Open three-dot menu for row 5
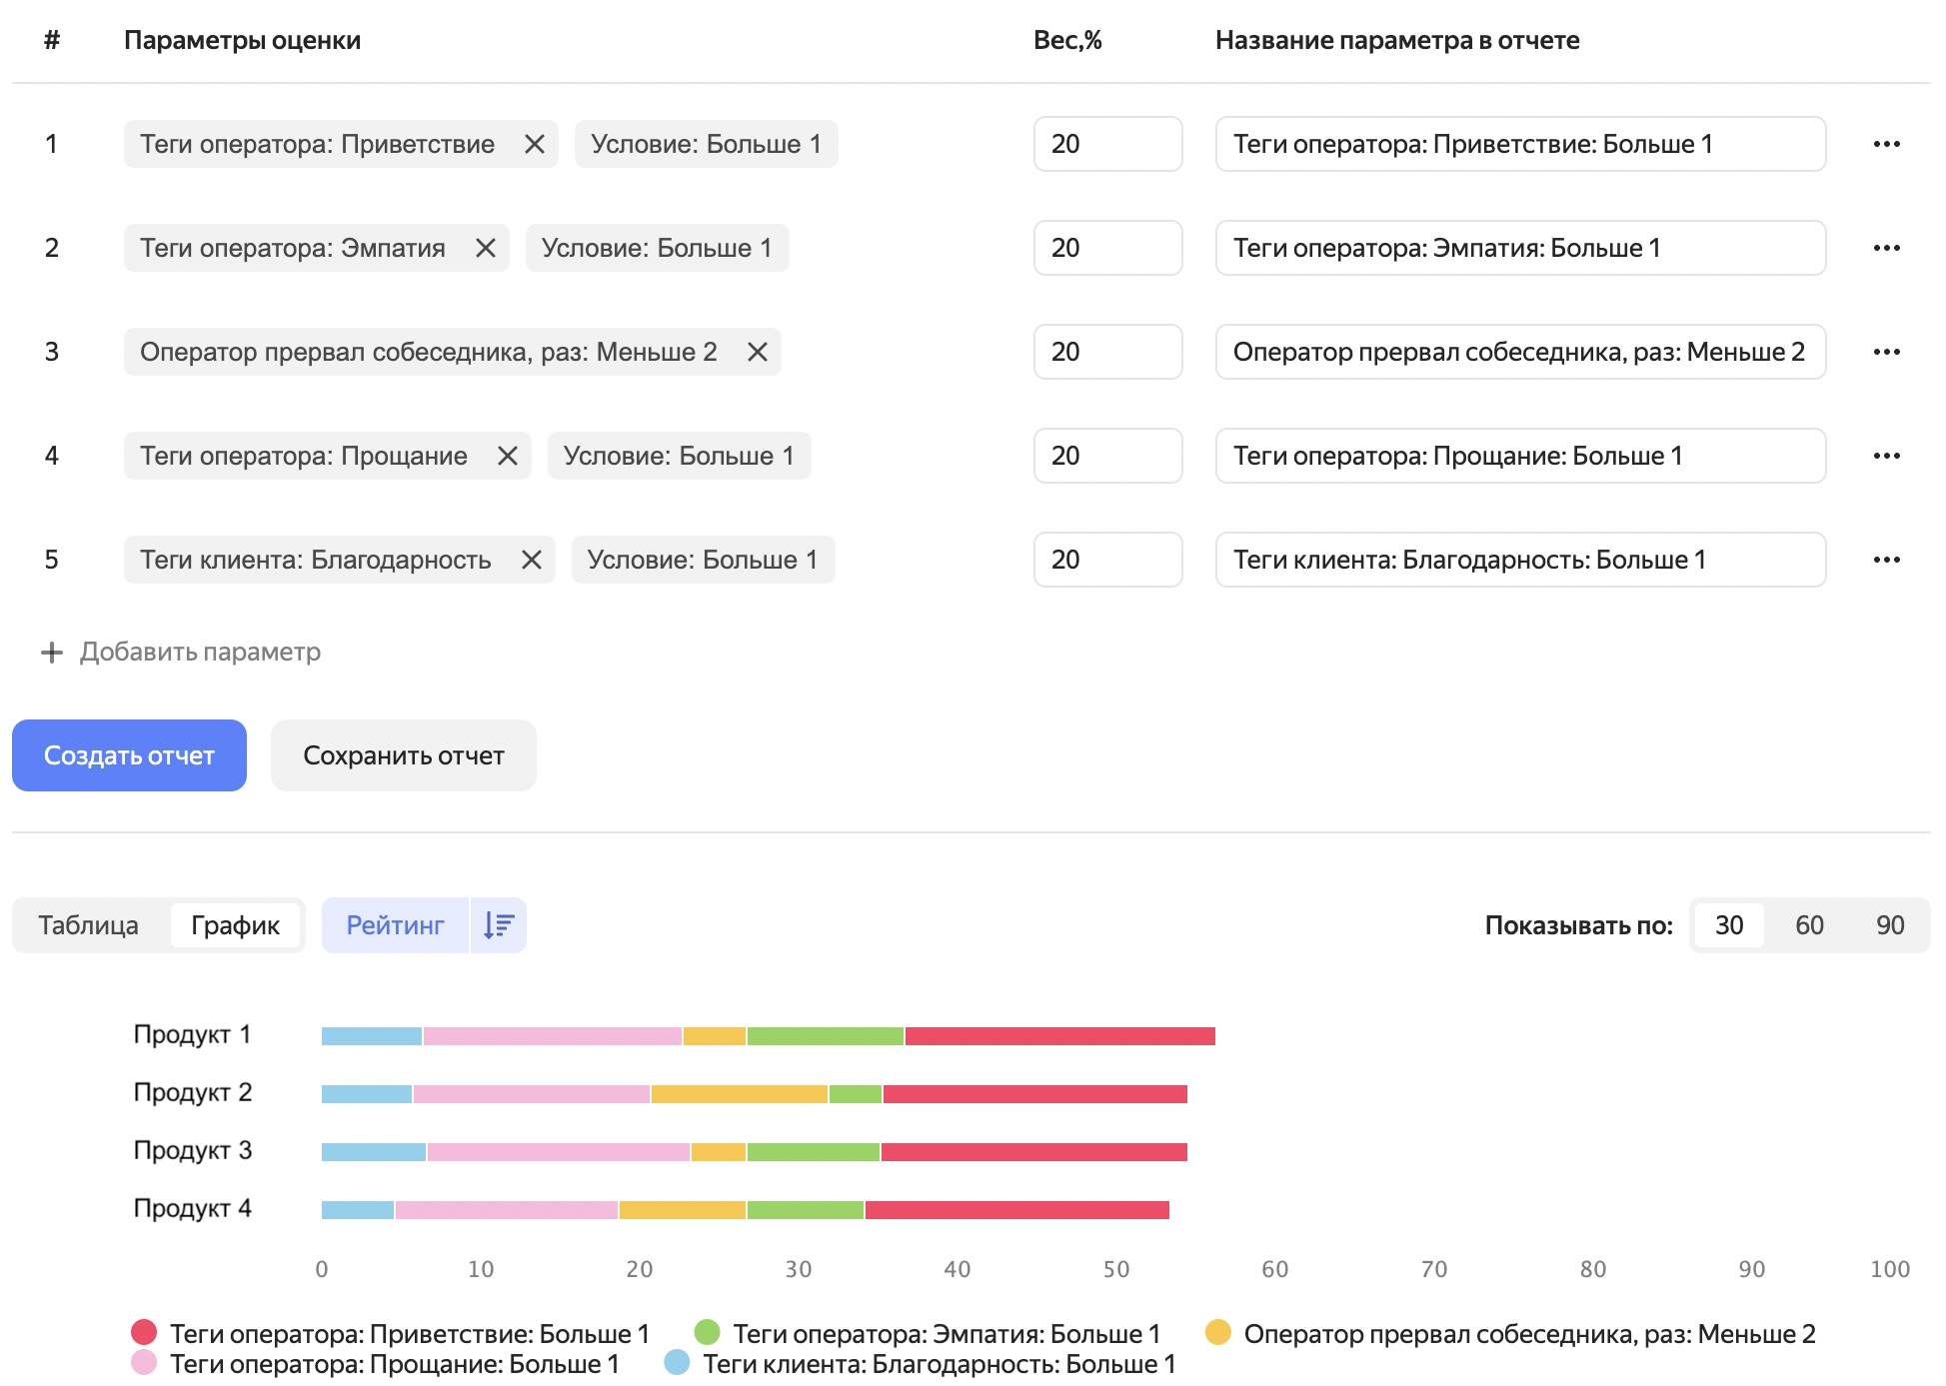 (x=1886, y=560)
